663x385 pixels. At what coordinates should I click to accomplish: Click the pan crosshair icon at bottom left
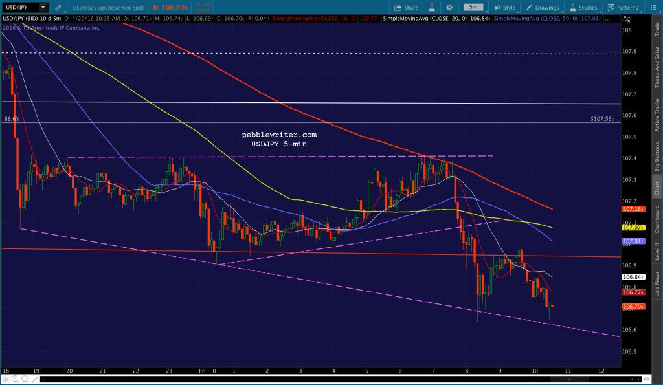click(5, 379)
